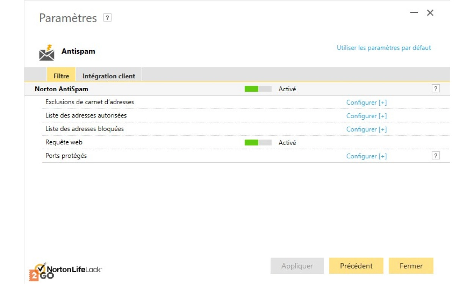The height and width of the screenshot is (284, 474).
Task: Expand Configurer for Liste des adresses autorisées
Action: pyautogui.click(x=366, y=116)
